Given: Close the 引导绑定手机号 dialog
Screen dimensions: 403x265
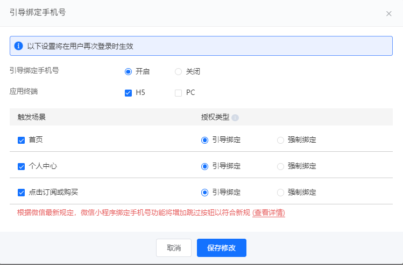Looking at the screenshot, I should point(388,13).
